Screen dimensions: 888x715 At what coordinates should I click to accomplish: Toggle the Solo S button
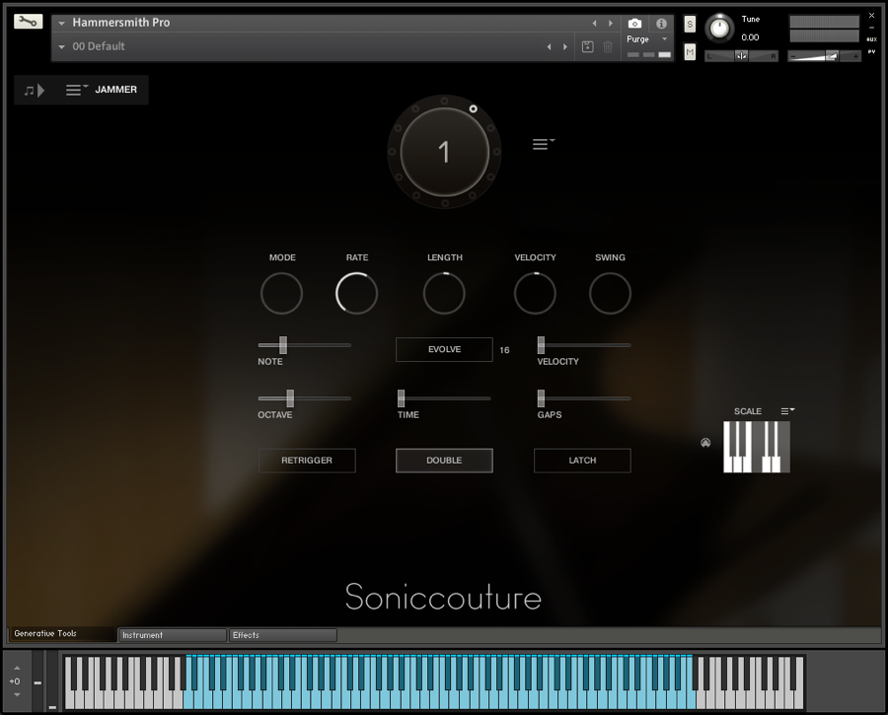point(690,23)
